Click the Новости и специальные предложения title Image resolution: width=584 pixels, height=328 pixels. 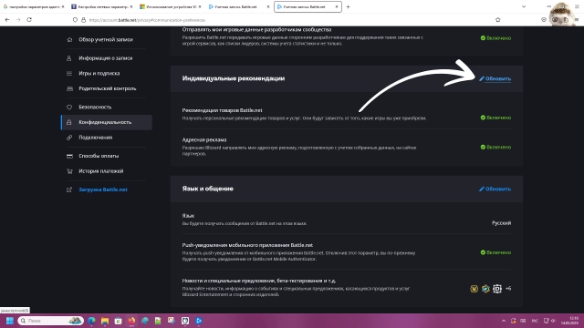259,281
